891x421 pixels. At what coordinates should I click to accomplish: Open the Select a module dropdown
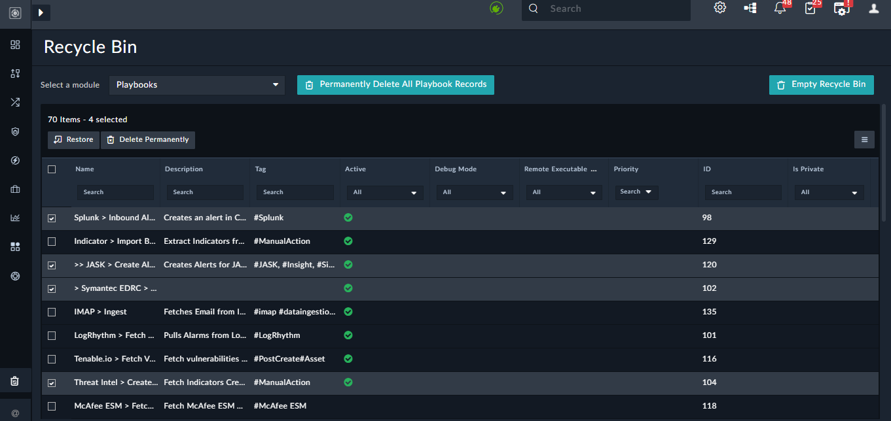tap(197, 85)
